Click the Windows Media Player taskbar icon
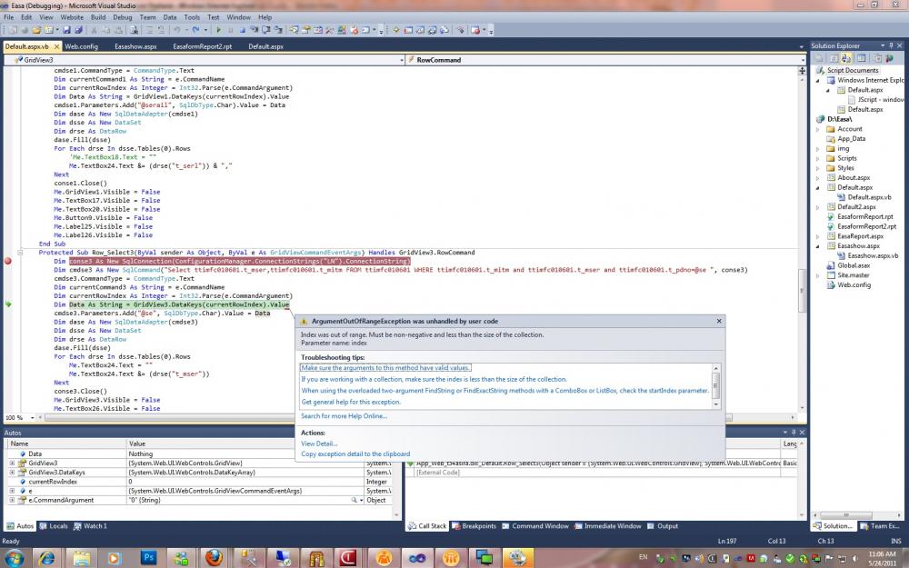 (x=114, y=558)
